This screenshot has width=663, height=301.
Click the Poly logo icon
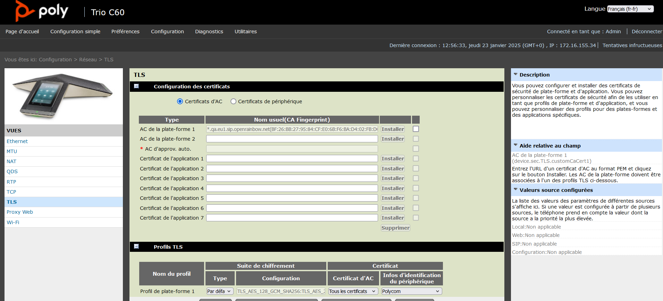coord(24,11)
